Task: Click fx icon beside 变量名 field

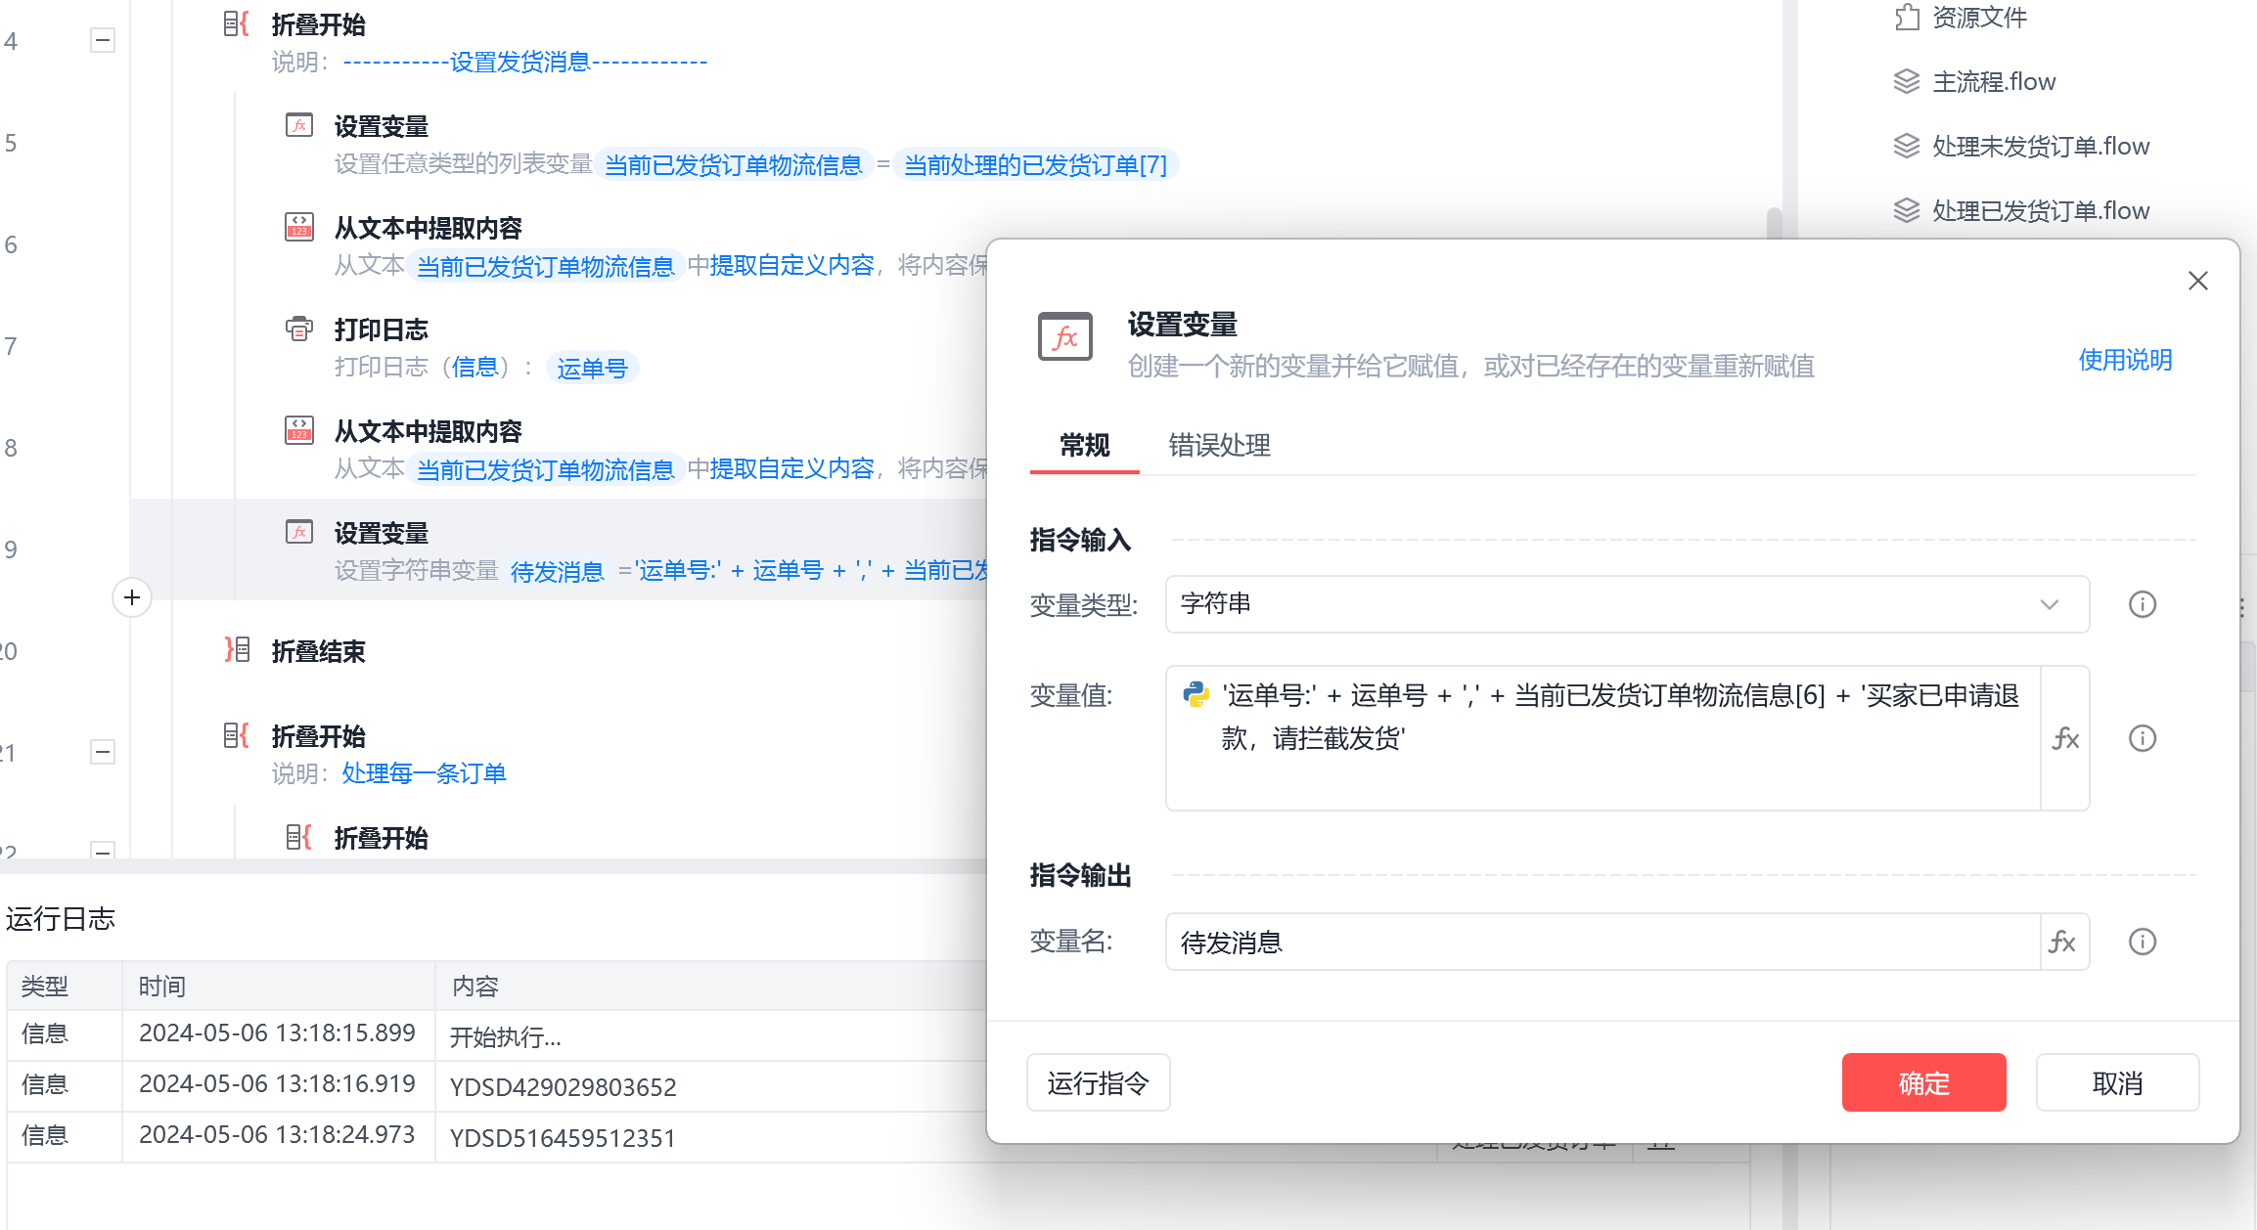Action: tap(2062, 942)
